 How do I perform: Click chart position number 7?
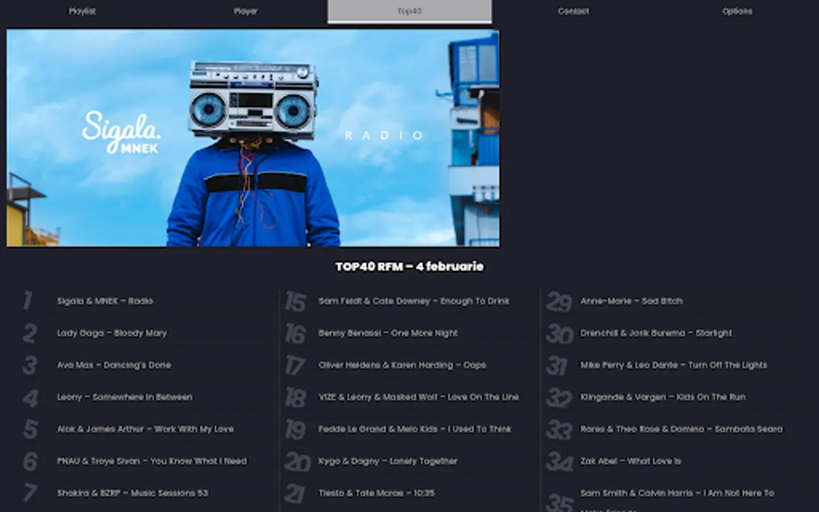pos(30,493)
